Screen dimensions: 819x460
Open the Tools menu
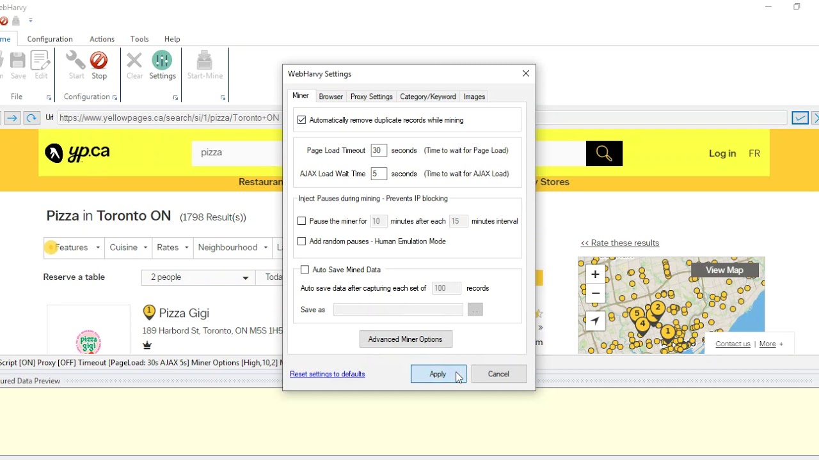(x=139, y=39)
